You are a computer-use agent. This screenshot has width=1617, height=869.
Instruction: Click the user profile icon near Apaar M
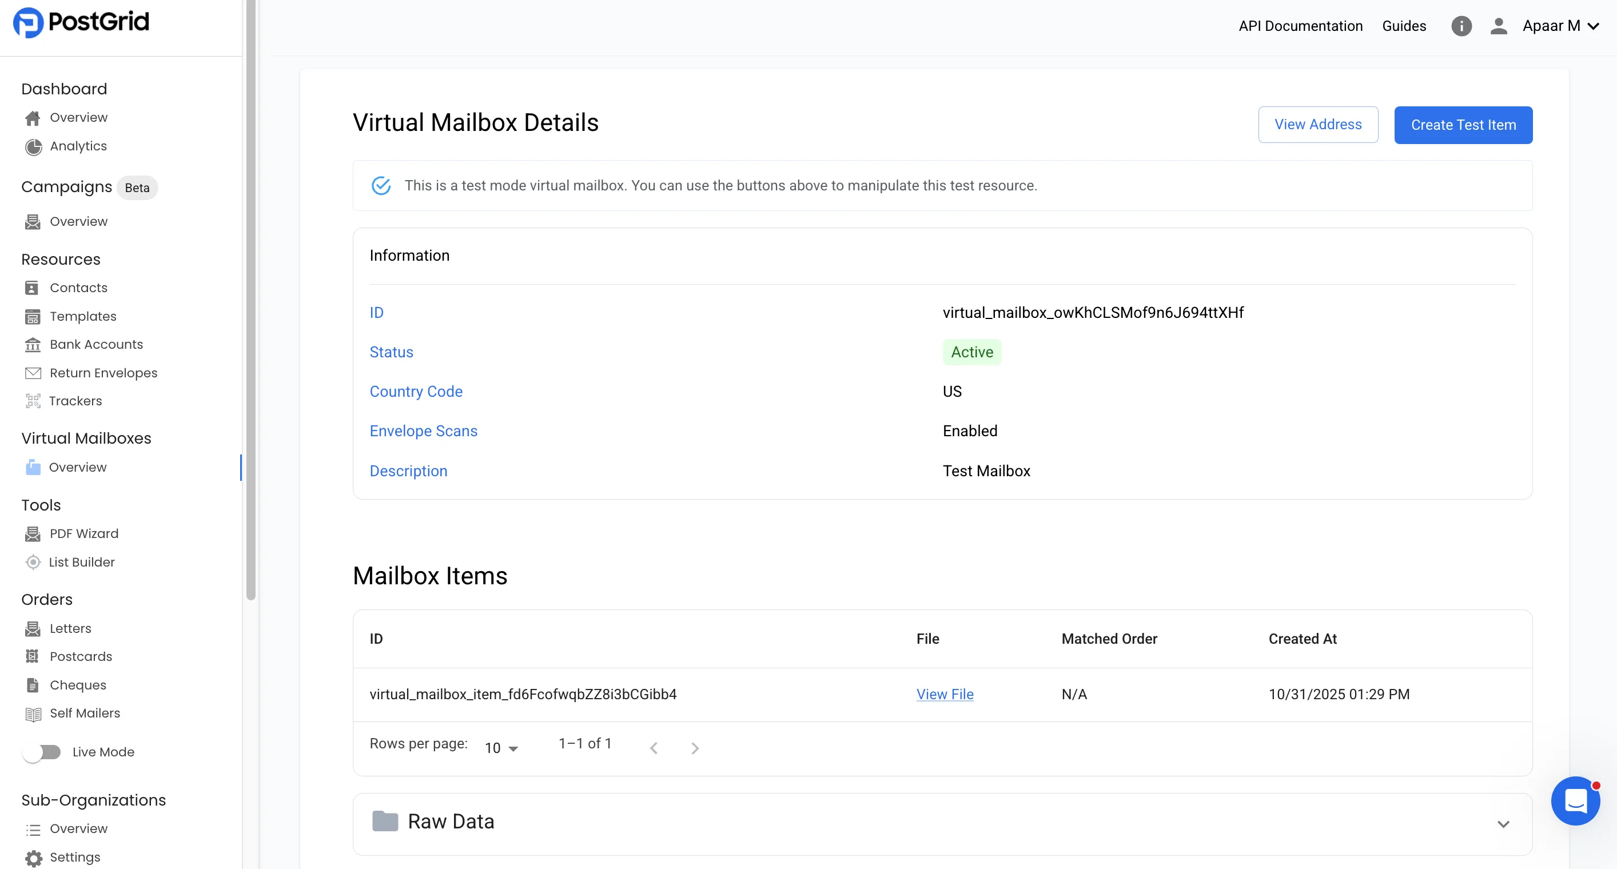1499,26
